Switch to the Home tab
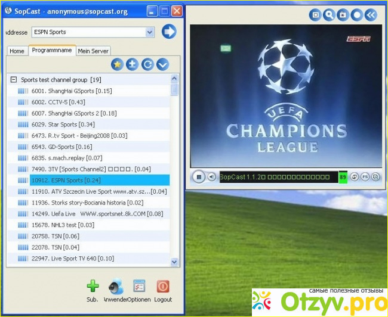Image resolution: width=388 pixels, height=317 pixels. (x=17, y=51)
